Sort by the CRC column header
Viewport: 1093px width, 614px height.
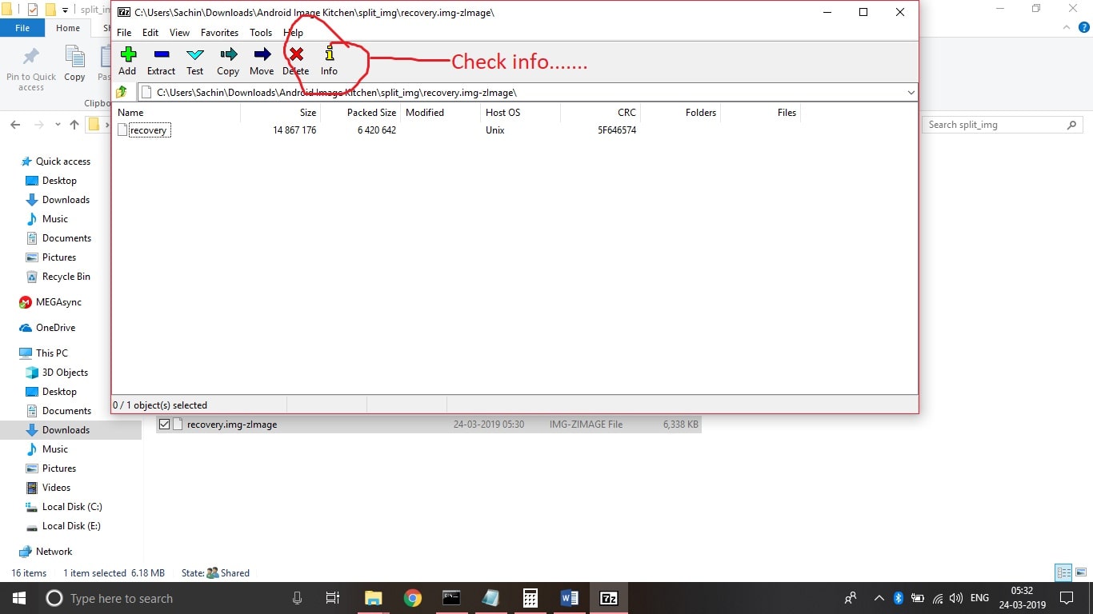(627, 113)
